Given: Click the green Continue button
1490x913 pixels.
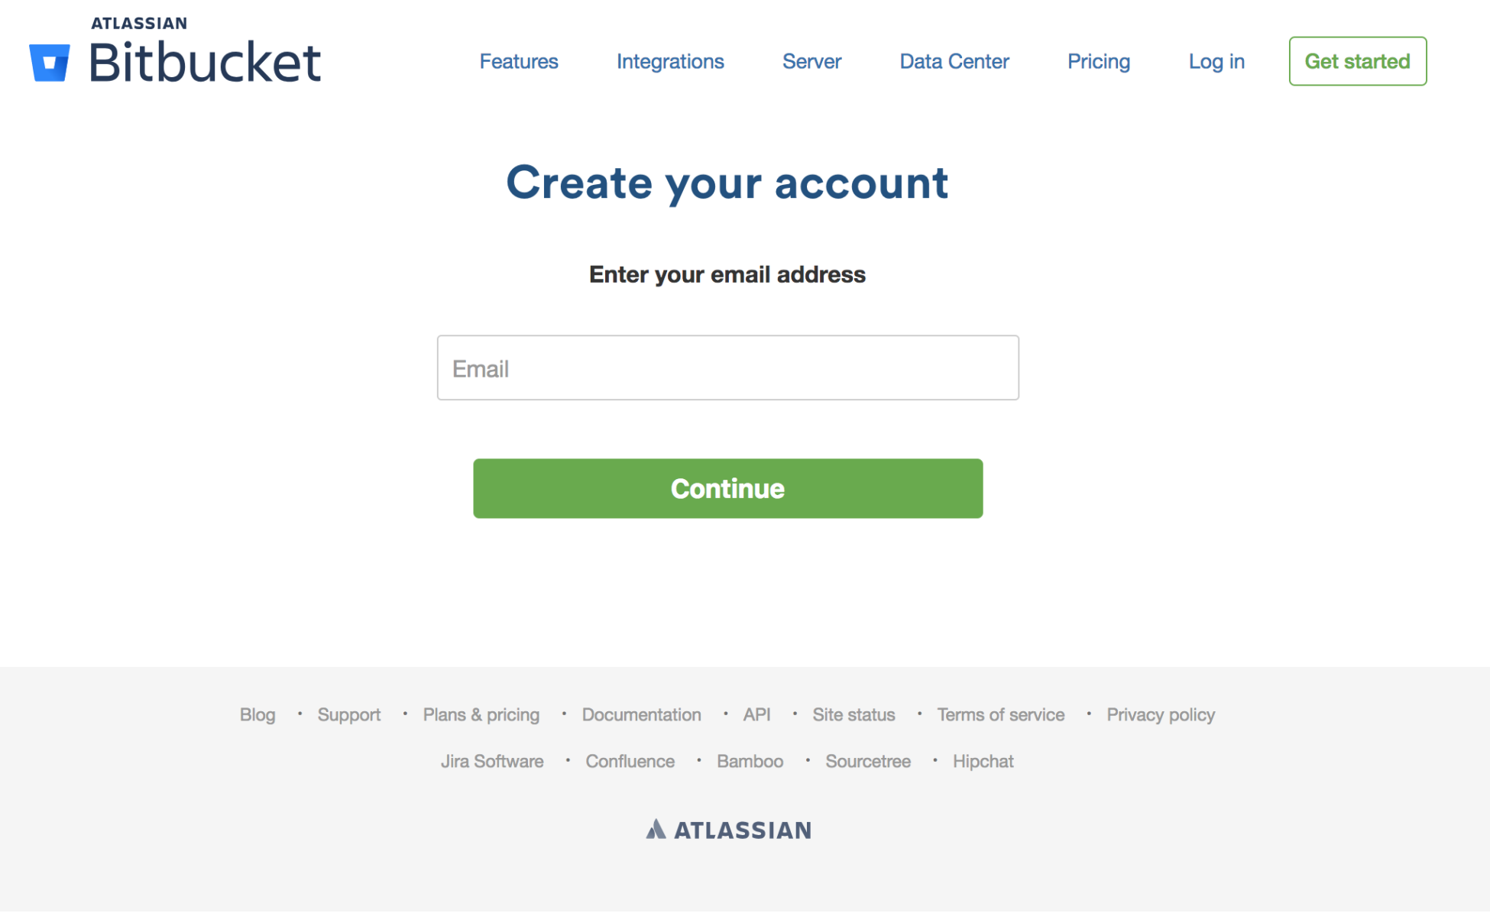Looking at the screenshot, I should point(727,488).
